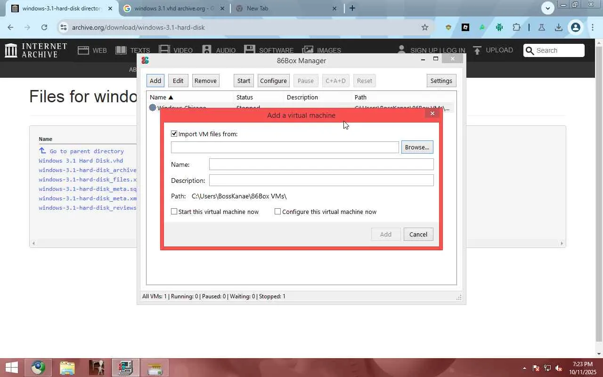Viewport: 603px width, 377px height.
Task: Open Chrome Labs flask icon
Action: click(542, 27)
